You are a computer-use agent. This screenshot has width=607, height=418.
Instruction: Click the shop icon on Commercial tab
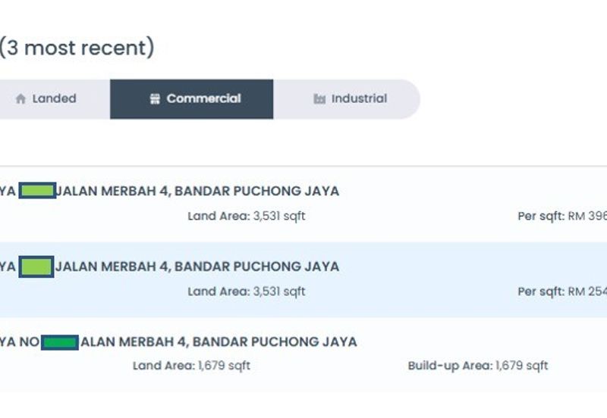(x=155, y=99)
